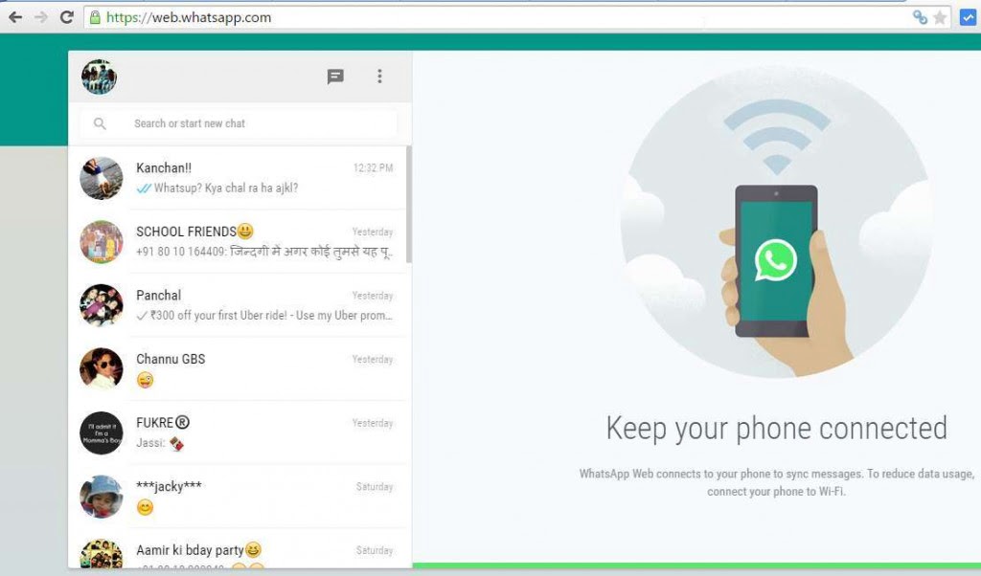Screen dimensions: 981x576
Task: Click the smiley emoji beside SCHOOL FRIENDS
Action: pyautogui.click(x=245, y=232)
